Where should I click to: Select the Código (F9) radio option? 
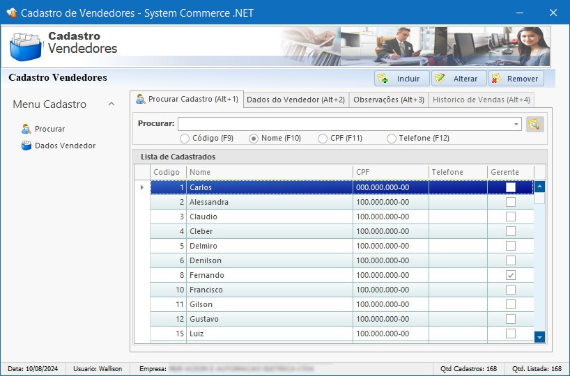click(185, 139)
